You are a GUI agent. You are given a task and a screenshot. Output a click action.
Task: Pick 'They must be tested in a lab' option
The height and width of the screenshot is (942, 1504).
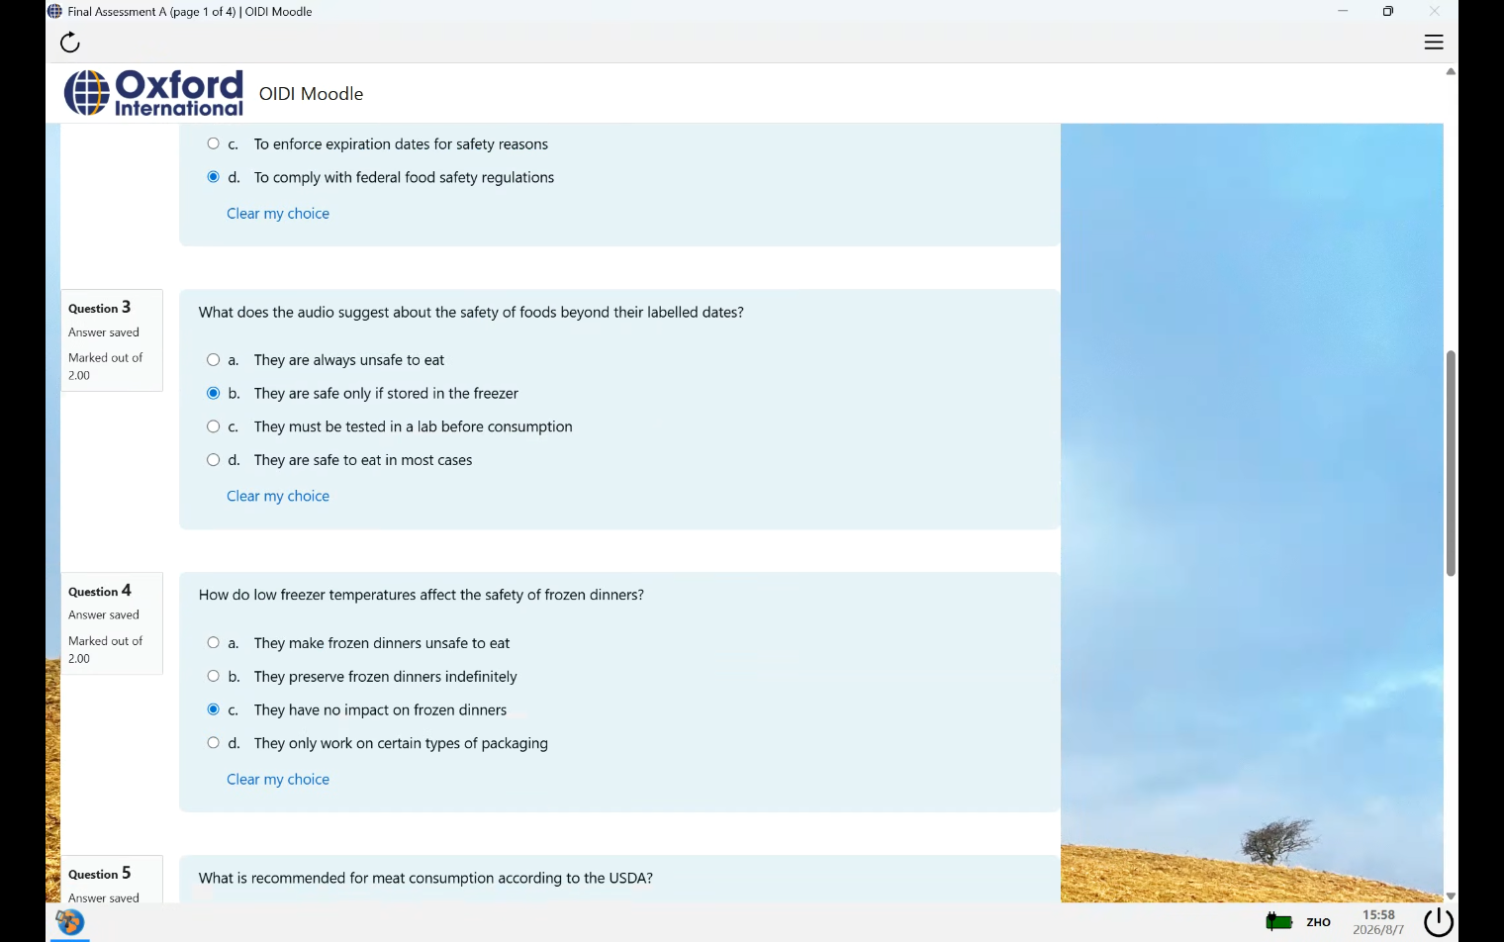point(213,426)
